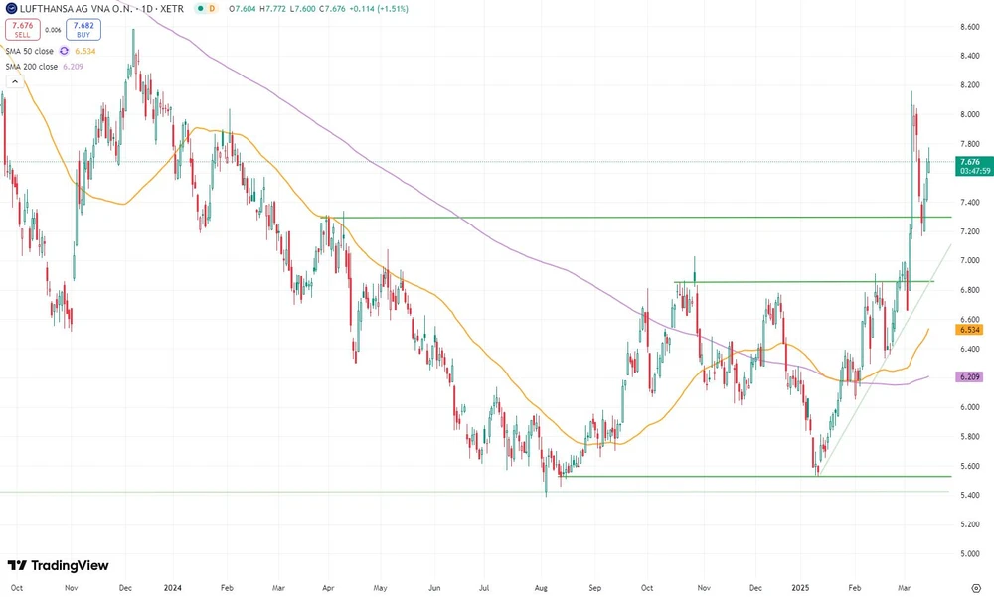Image resolution: width=994 pixels, height=597 pixels.
Task: Click the circular refresh icon beside SMA 50 close
Action: tap(64, 51)
